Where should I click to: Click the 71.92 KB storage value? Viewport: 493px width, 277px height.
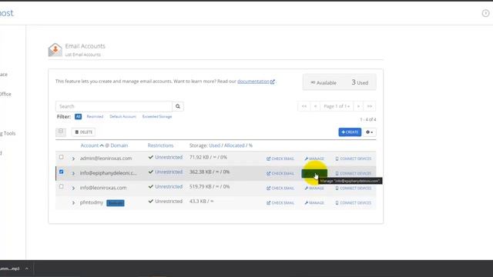click(198, 157)
